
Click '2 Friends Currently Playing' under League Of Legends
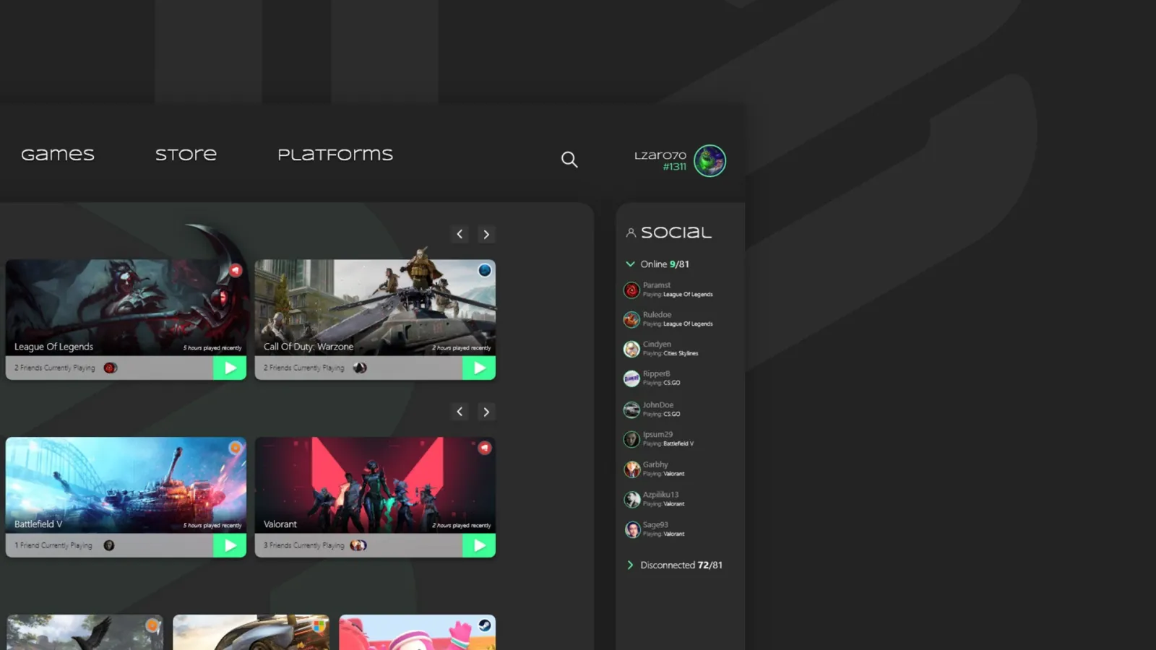click(55, 368)
